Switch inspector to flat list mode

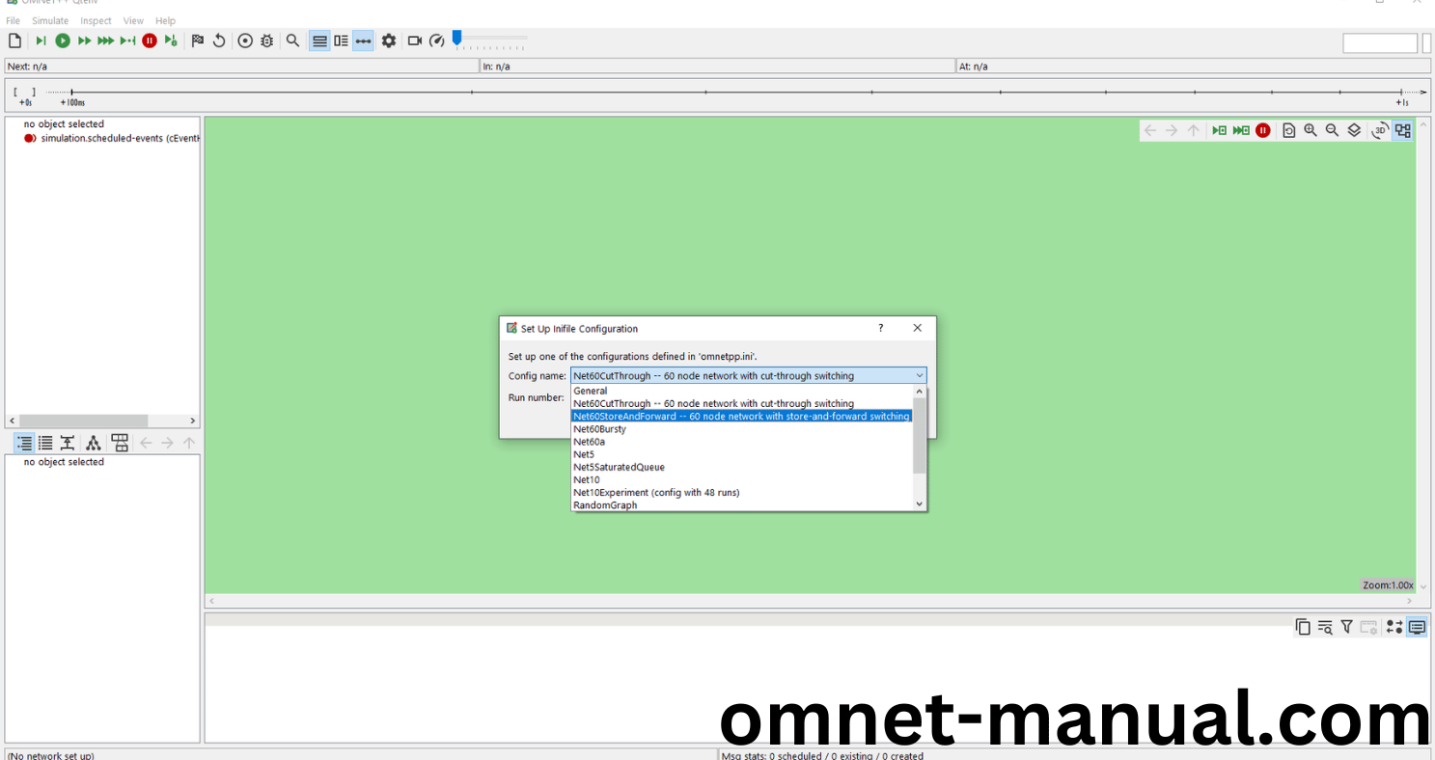(x=45, y=443)
